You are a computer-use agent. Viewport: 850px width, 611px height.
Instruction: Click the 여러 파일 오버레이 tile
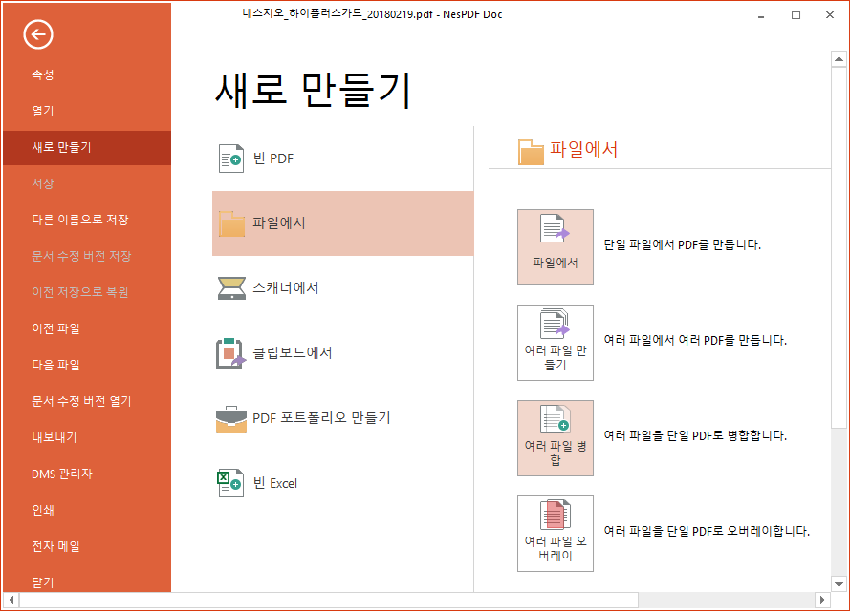556,534
